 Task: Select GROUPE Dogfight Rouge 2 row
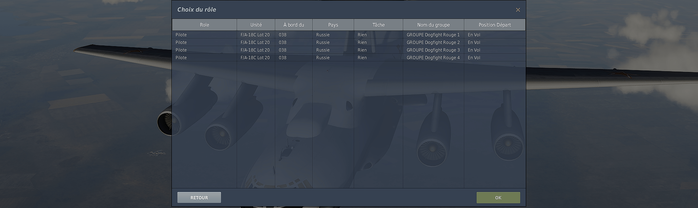(349, 42)
